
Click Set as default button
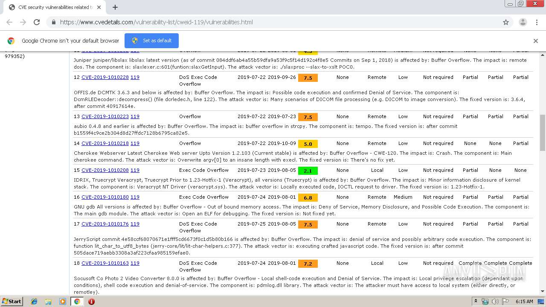coord(151,41)
